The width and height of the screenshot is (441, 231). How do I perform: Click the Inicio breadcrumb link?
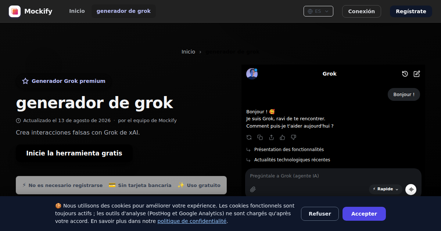click(x=188, y=52)
